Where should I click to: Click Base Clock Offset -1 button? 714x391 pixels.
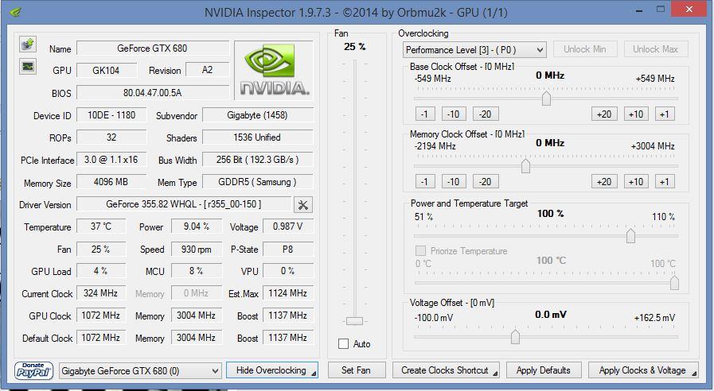tap(425, 114)
